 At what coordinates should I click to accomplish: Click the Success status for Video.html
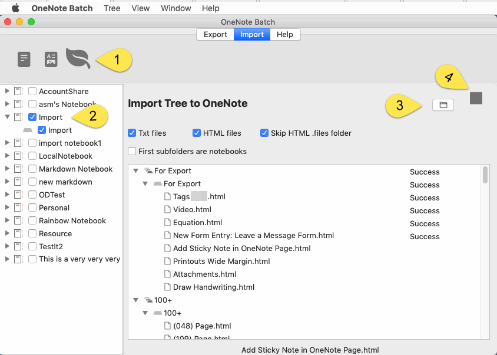[425, 211]
